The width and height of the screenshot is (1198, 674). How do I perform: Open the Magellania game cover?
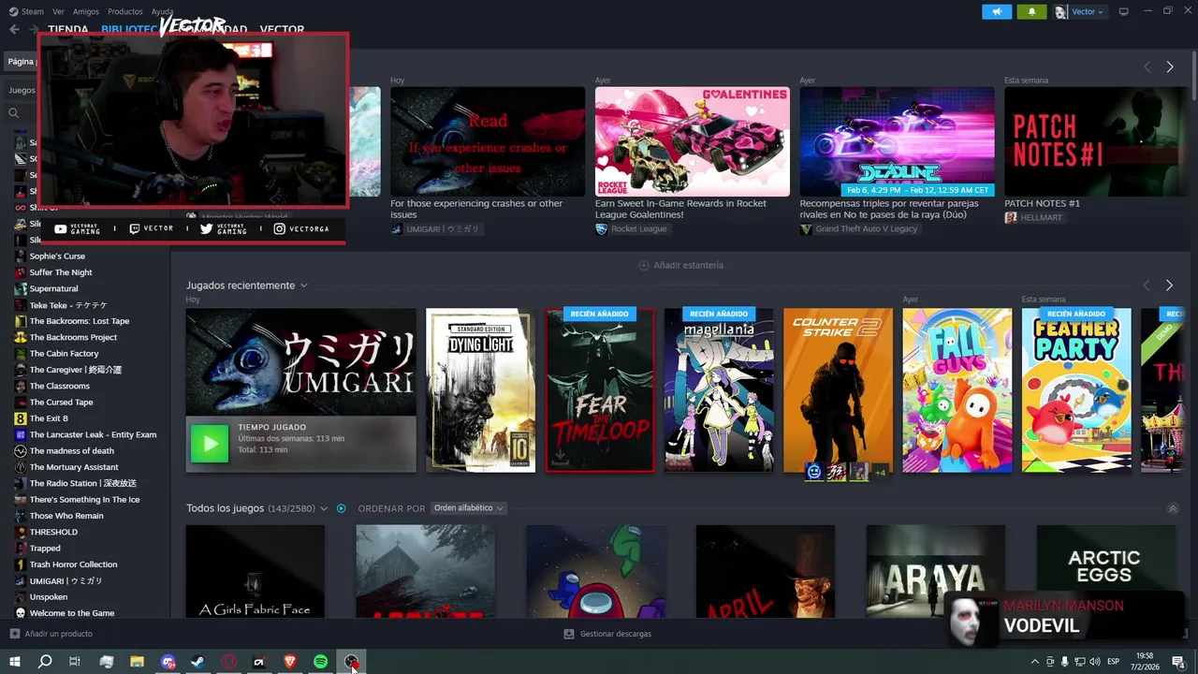click(719, 390)
